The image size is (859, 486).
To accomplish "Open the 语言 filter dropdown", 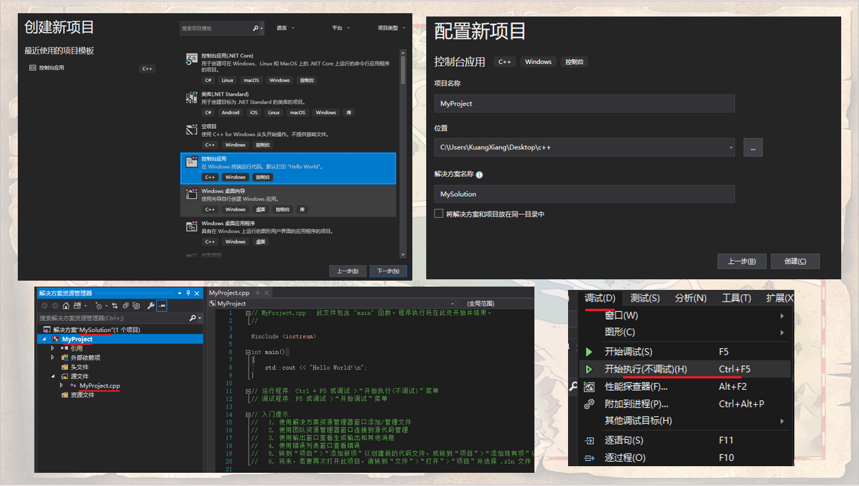I will (x=285, y=28).
